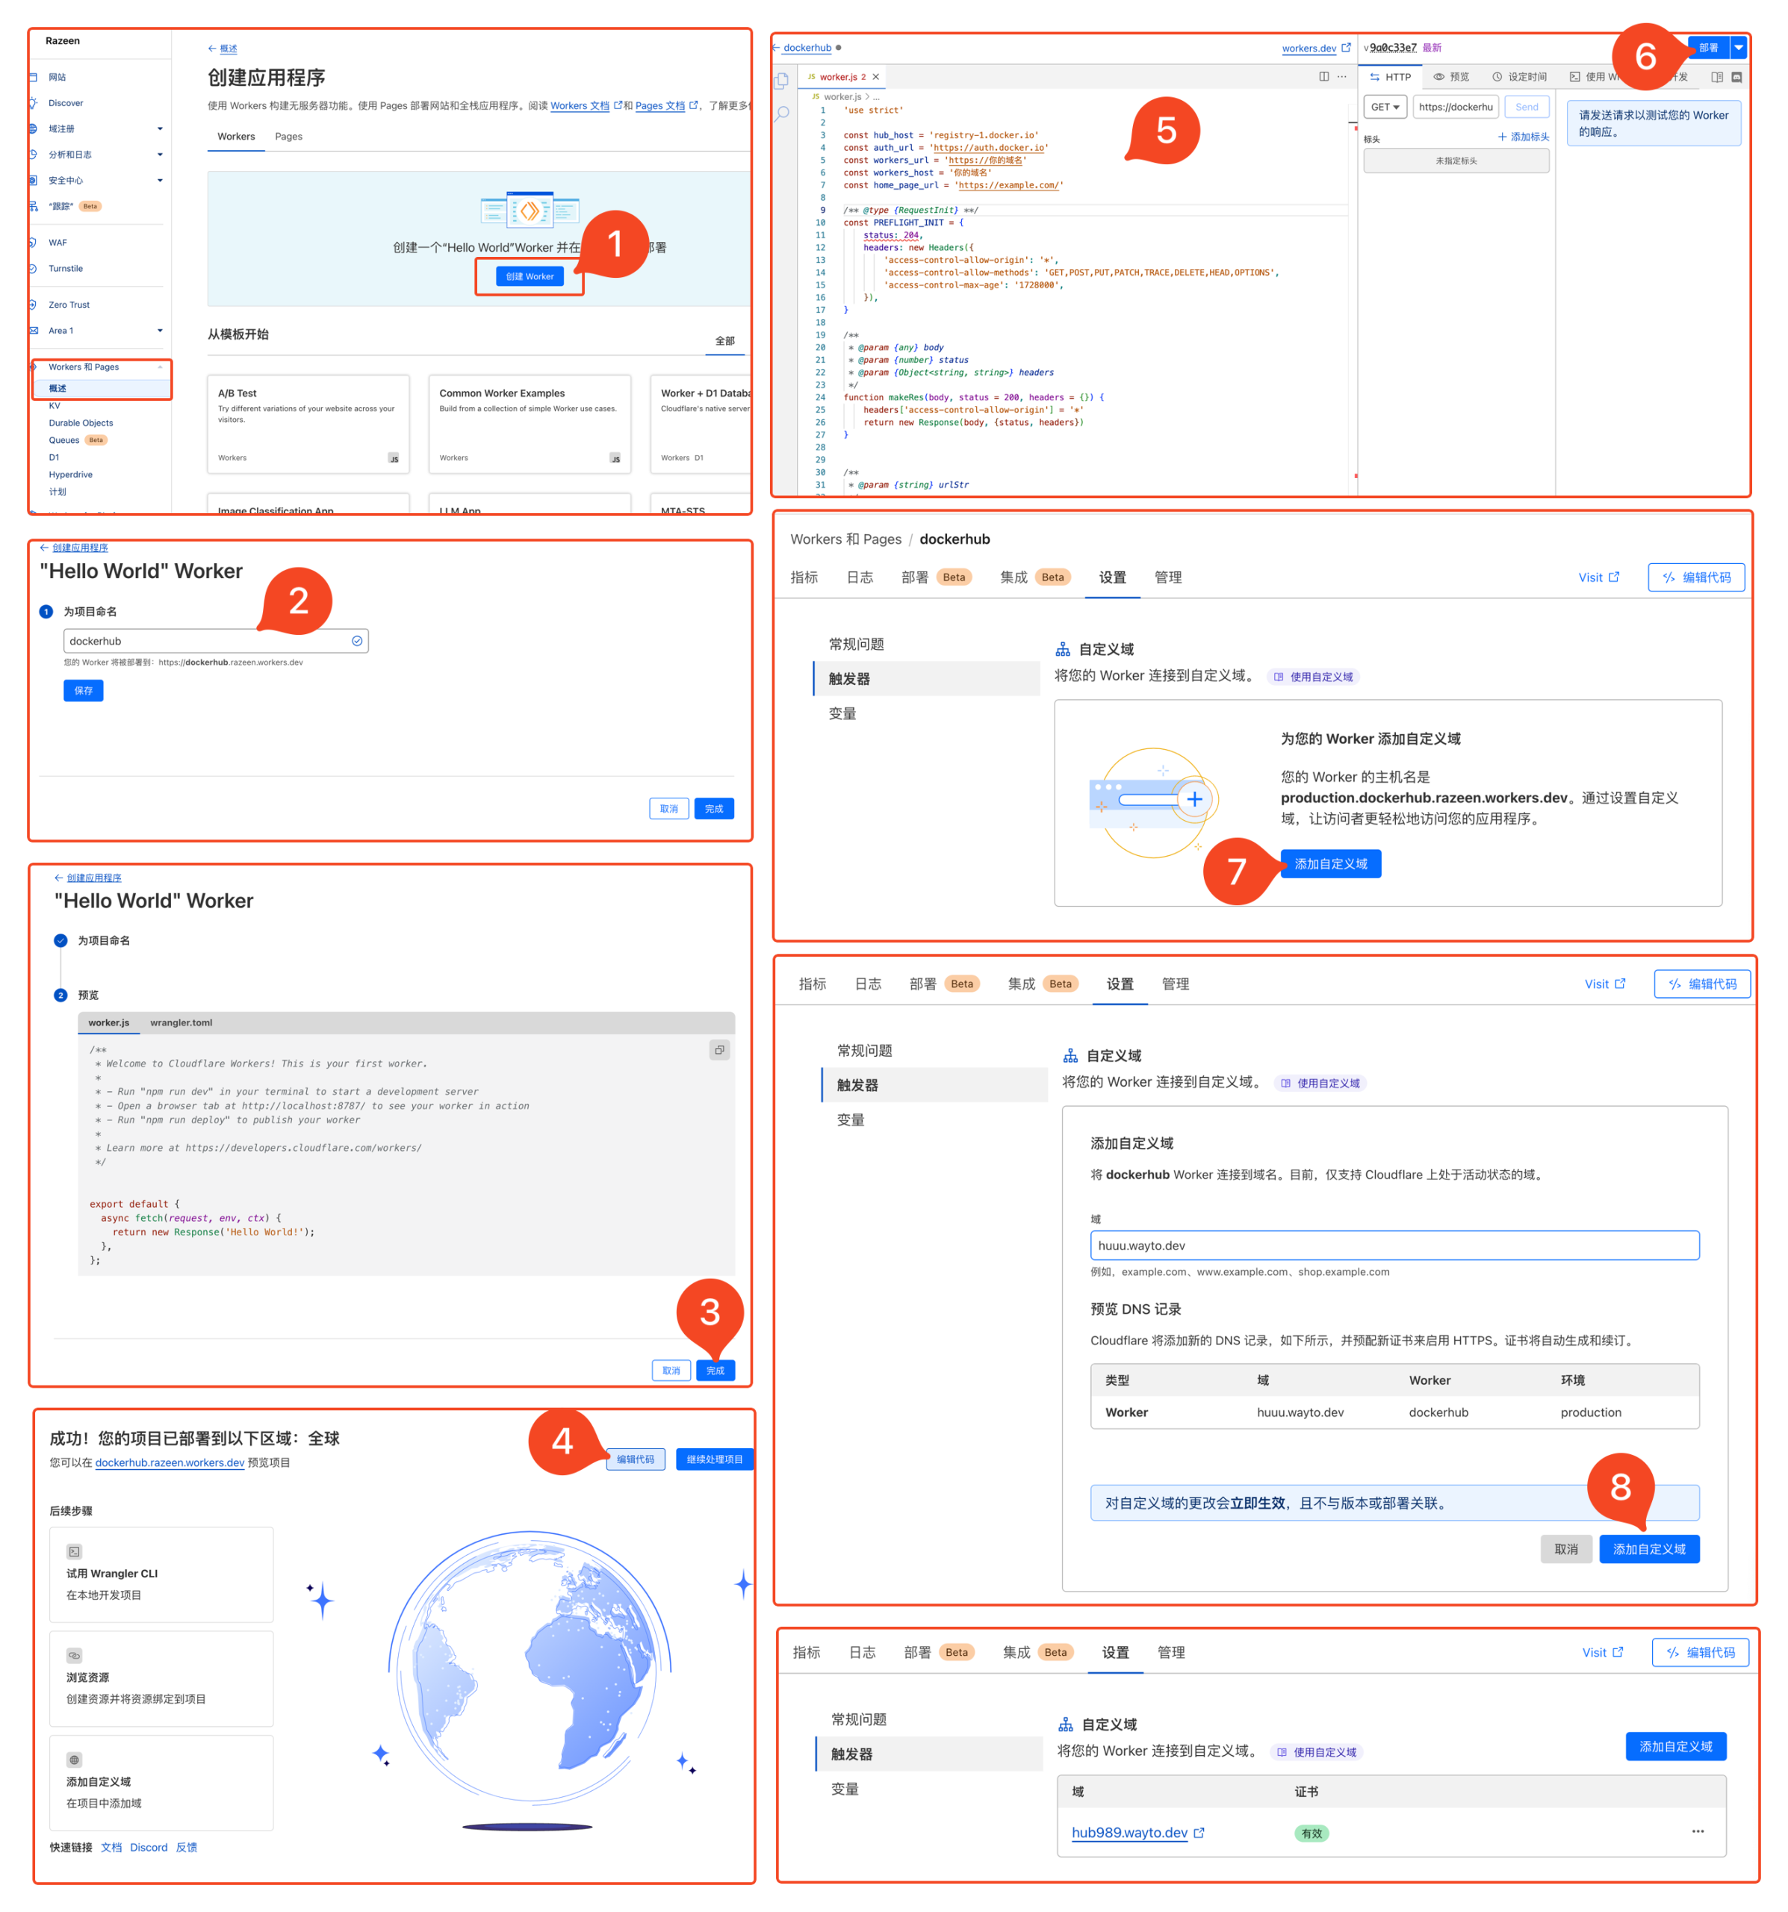Image resolution: width=1788 pixels, height=1912 pixels.
Task: Click the gray 取消 button in custom domain form
Action: pos(1567,1550)
